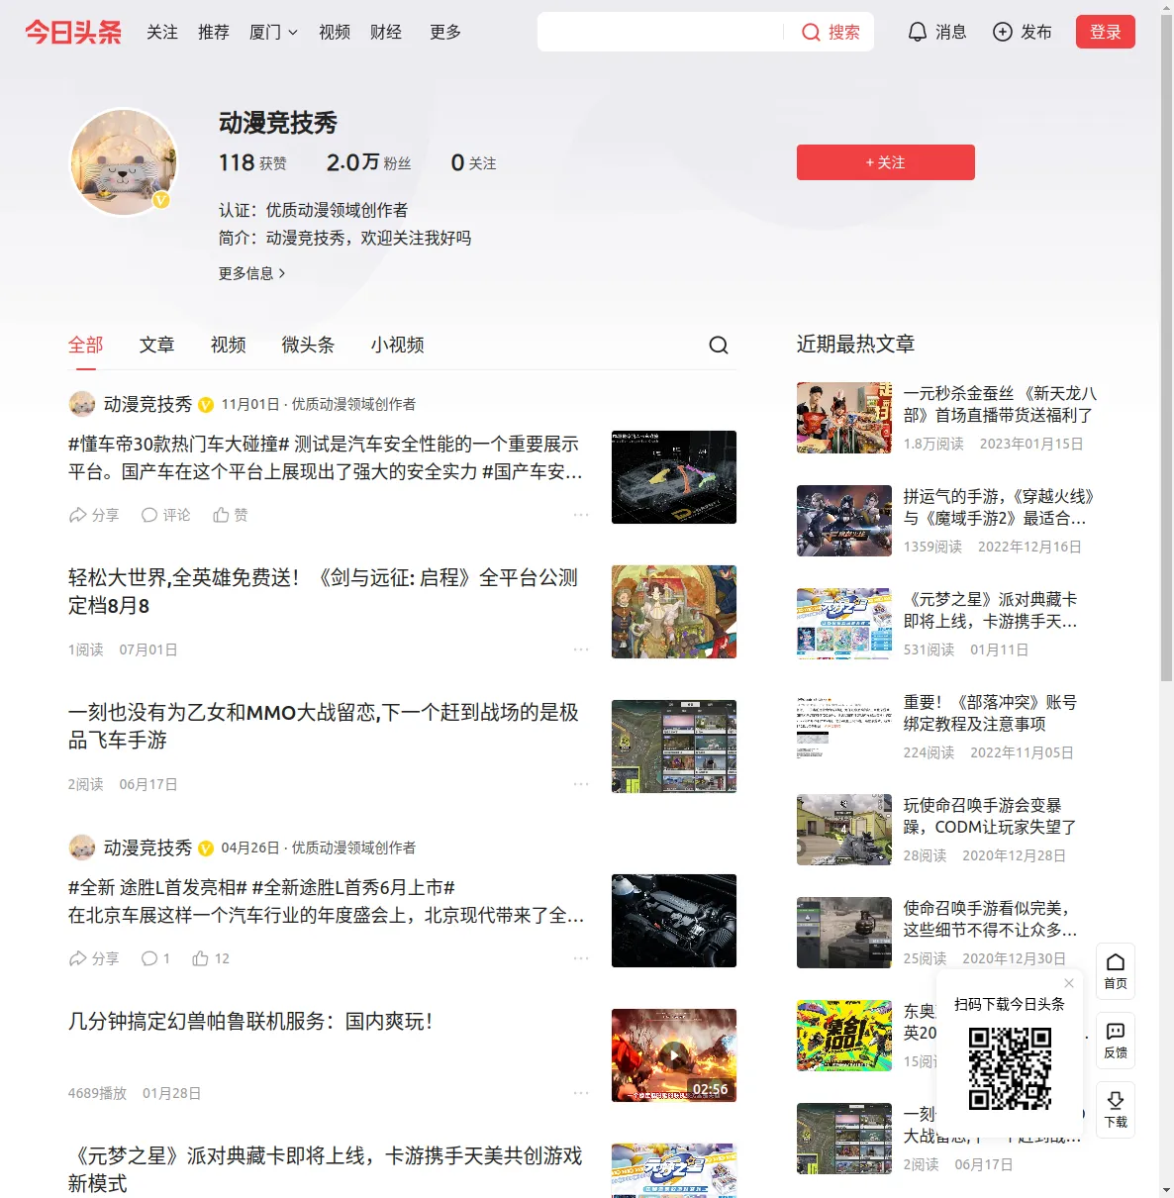This screenshot has height=1198, width=1174.
Task: Comment on the 懂车帝30款 post
Action: 165,515
